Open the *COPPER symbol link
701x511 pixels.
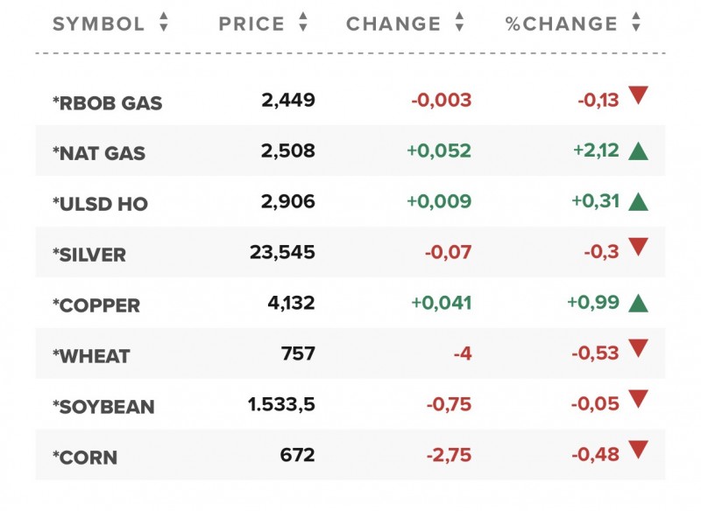point(96,305)
